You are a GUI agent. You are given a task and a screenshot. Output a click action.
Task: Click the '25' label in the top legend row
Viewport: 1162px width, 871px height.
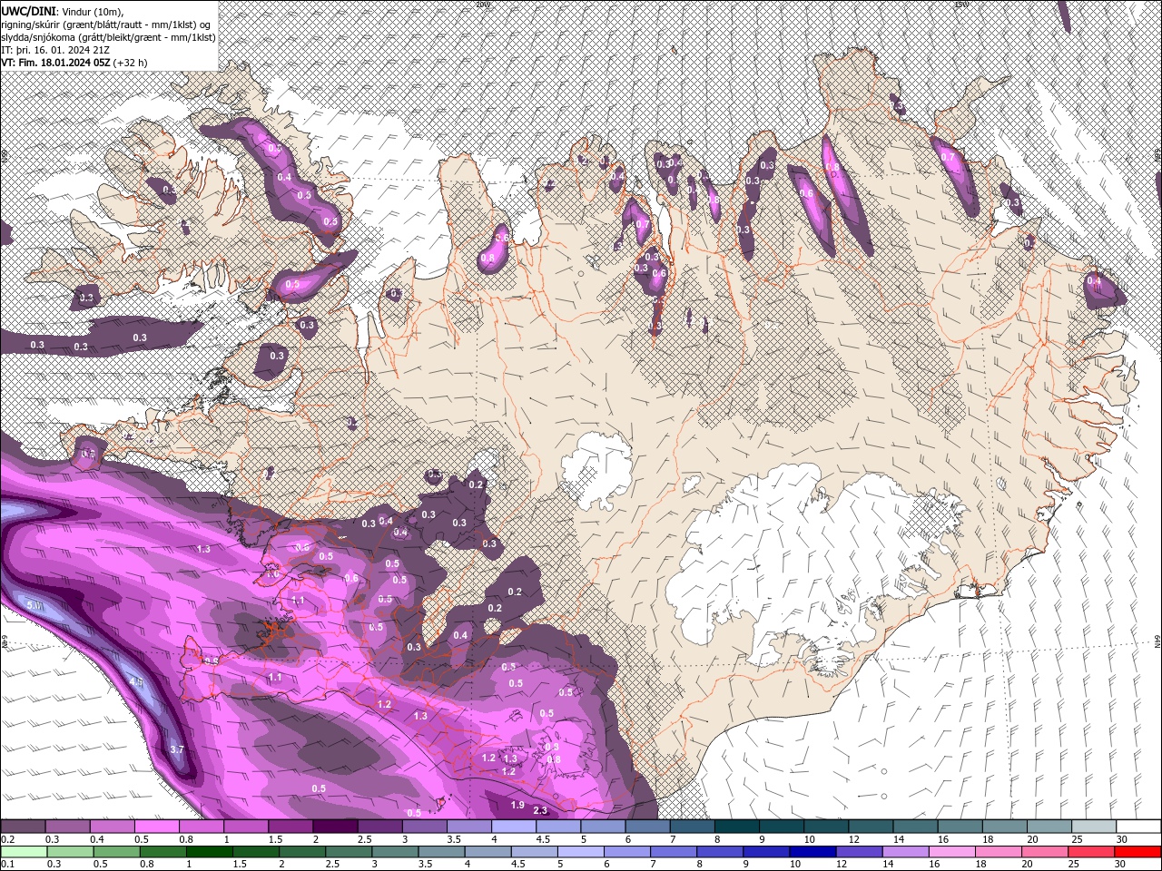pyautogui.click(x=1077, y=840)
